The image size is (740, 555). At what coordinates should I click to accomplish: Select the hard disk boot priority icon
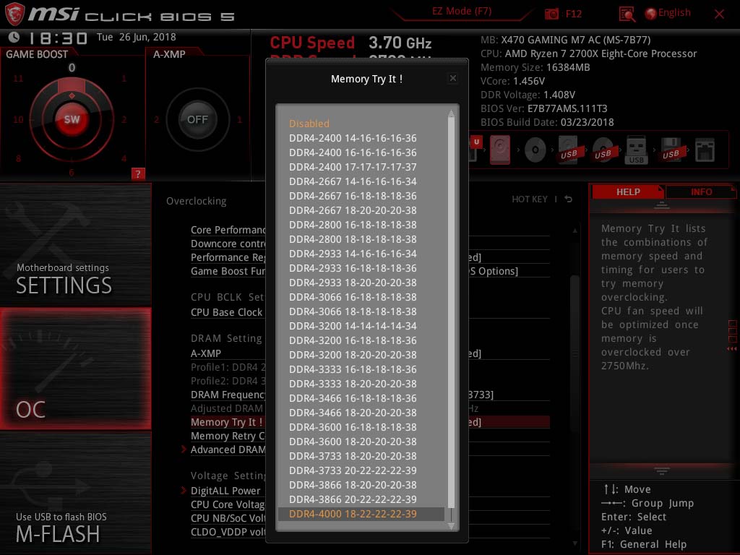[x=500, y=150]
